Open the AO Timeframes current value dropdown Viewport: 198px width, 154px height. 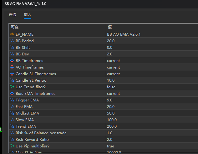[x=113, y=67]
